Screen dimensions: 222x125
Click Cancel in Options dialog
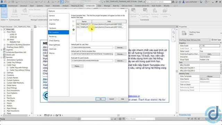[112, 99]
